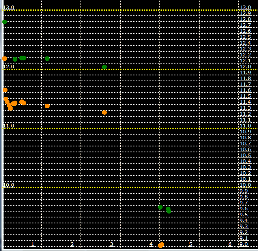Image resolution: width=258 pixels, height=251 pixels.
Task: Click the 9.5 label on right axis
Action: (244, 215)
